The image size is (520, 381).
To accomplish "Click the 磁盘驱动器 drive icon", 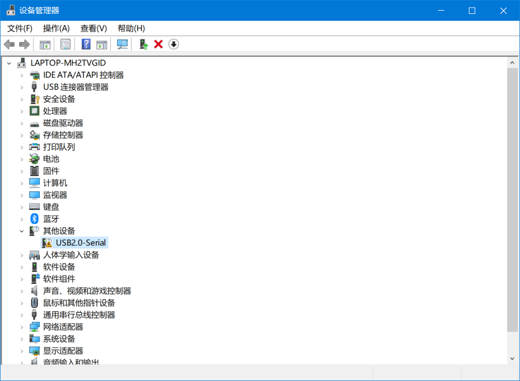I will pyautogui.click(x=35, y=124).
